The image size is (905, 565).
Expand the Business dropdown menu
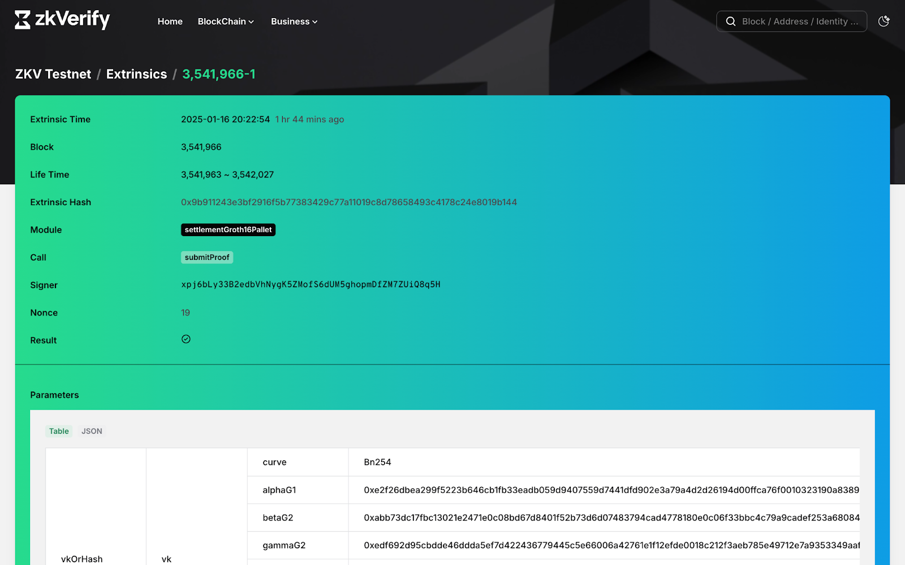(294, 21)
